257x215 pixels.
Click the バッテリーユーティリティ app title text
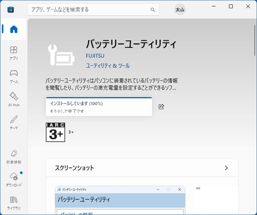pos(131,44)
